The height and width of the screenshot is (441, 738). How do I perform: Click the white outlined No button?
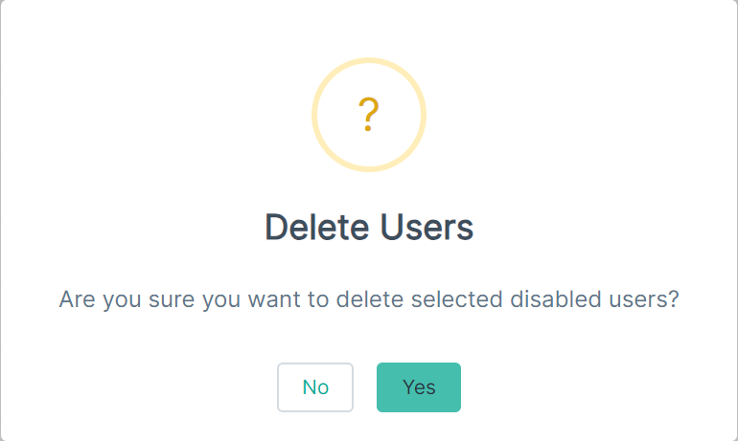pyautogui.click(x=315, y=387)
